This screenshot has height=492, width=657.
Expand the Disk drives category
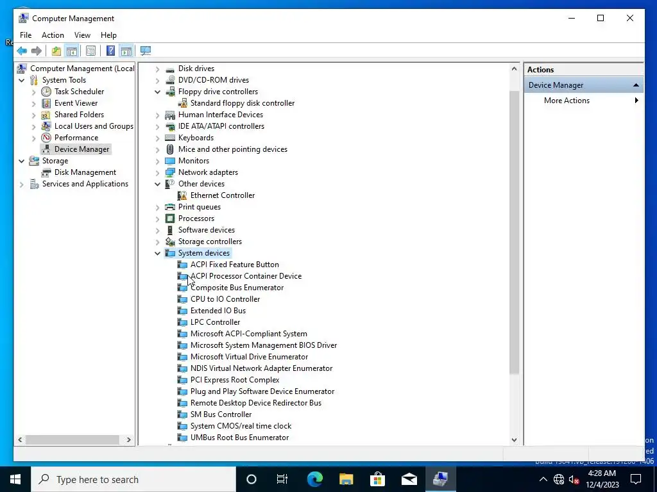(x=158, y=69)
